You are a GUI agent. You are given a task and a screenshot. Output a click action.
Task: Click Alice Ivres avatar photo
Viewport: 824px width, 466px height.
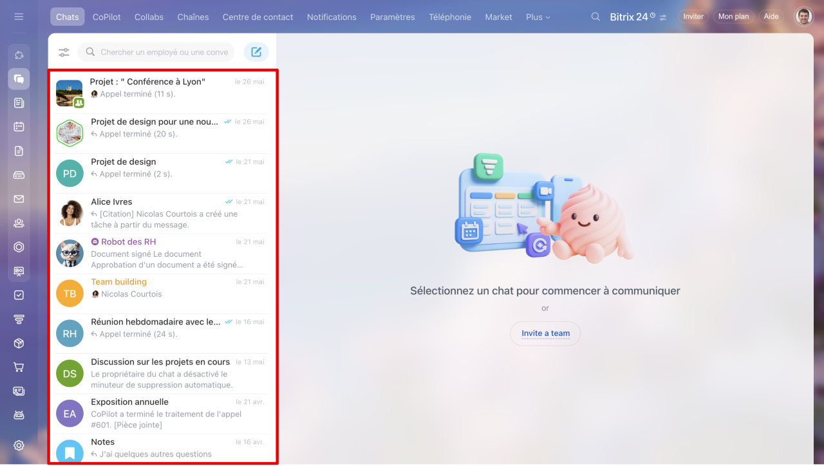pyautogui.click(x=70, y=213)
